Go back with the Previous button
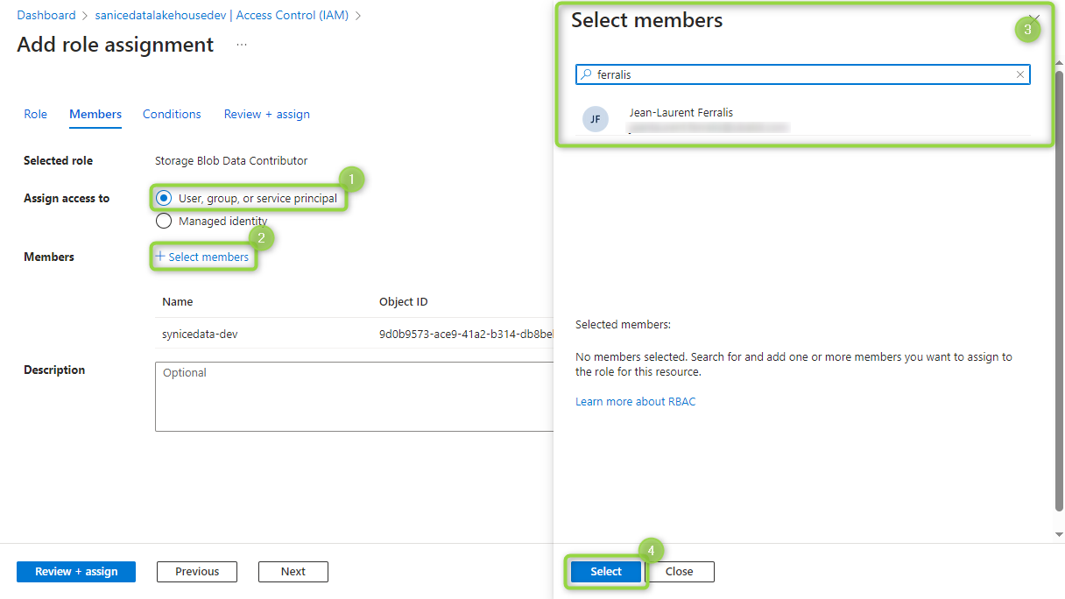The height and width of the screenshot is (599, 1065). tap(197, 572)
